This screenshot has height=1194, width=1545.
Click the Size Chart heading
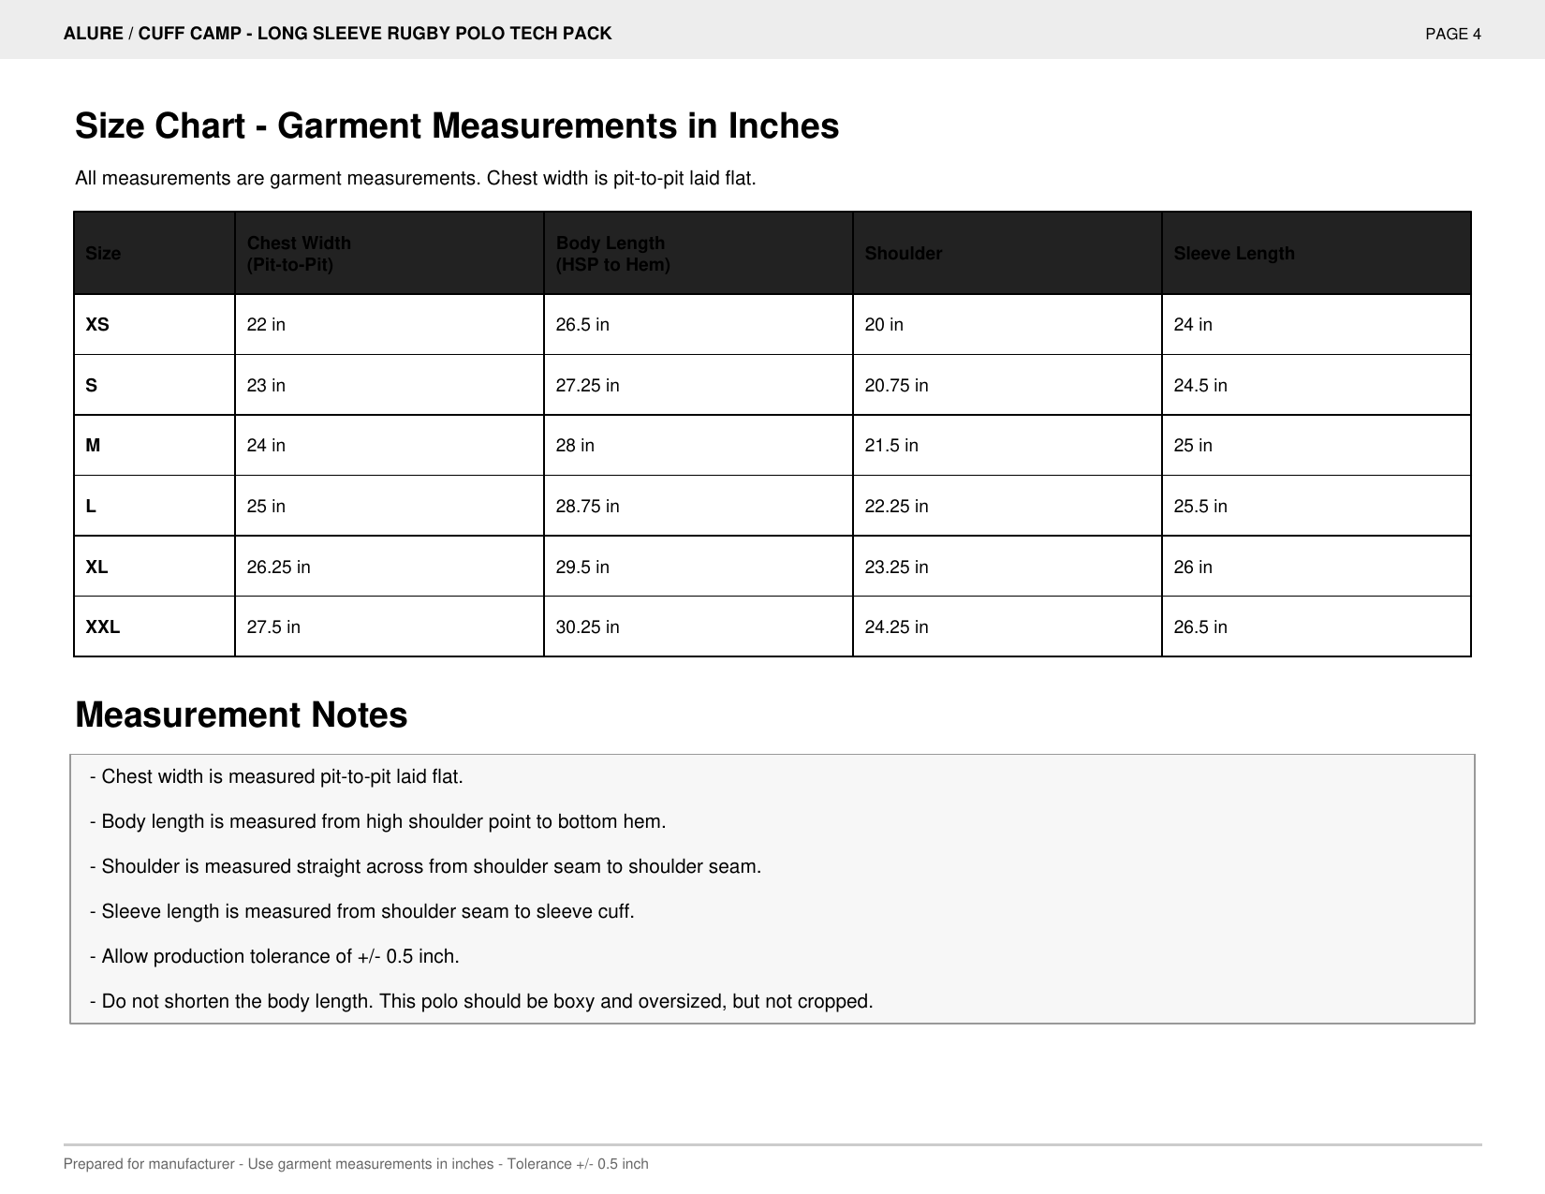tap(457, 126)
